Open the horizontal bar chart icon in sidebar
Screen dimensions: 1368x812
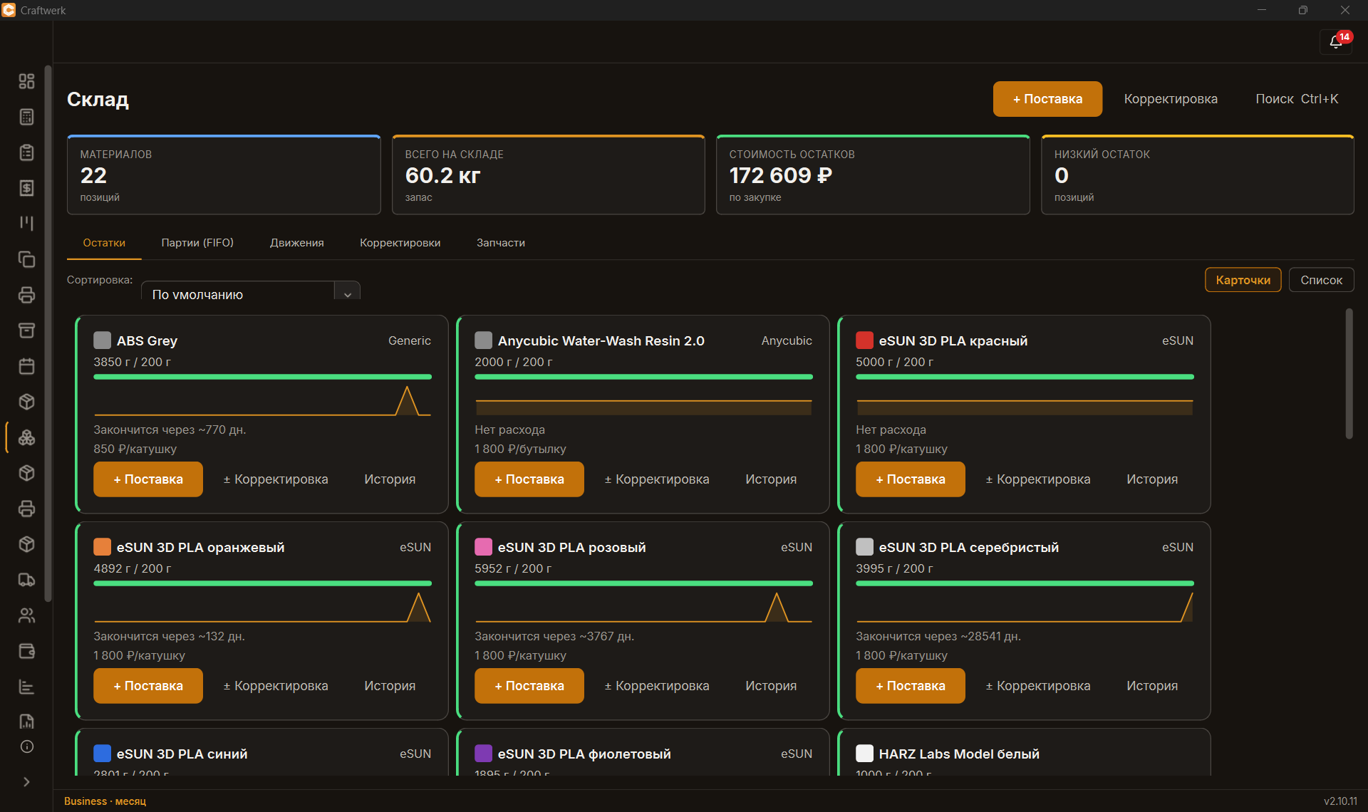26,687
